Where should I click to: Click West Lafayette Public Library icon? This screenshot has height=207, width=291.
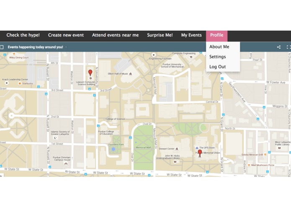point(279,148)
